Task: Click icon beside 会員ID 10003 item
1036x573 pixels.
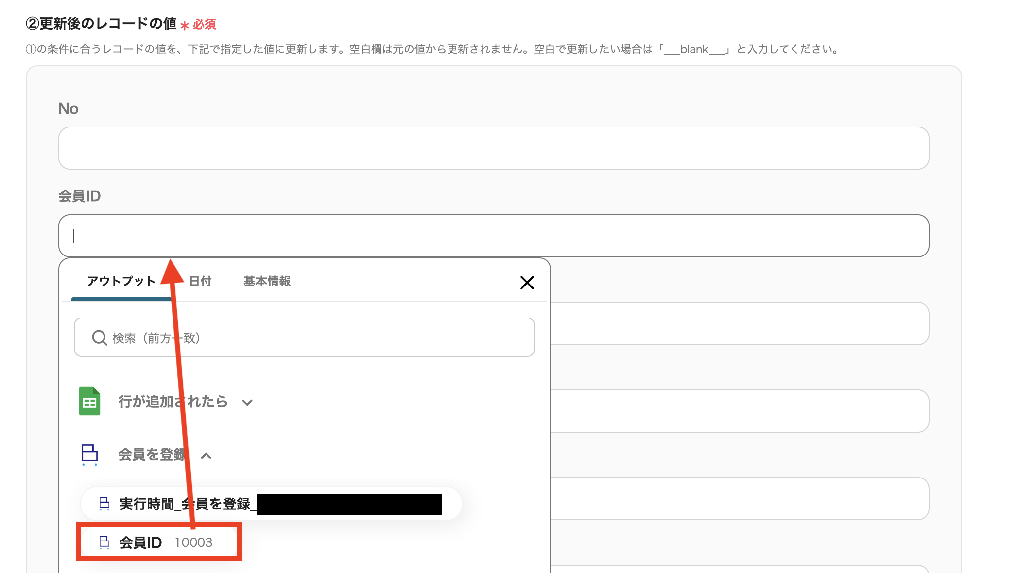Action: pos(104,542)
